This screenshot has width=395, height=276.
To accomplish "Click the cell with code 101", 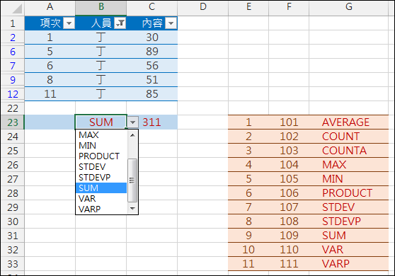I will click(x=289, y=122).
